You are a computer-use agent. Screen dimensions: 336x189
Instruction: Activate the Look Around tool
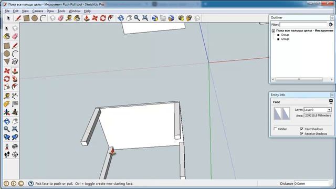tap(15, 146)
